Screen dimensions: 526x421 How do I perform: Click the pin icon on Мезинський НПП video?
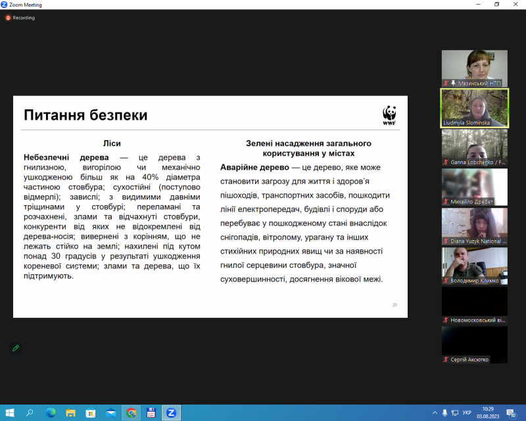pyautogui.click(x=453, y=83)
